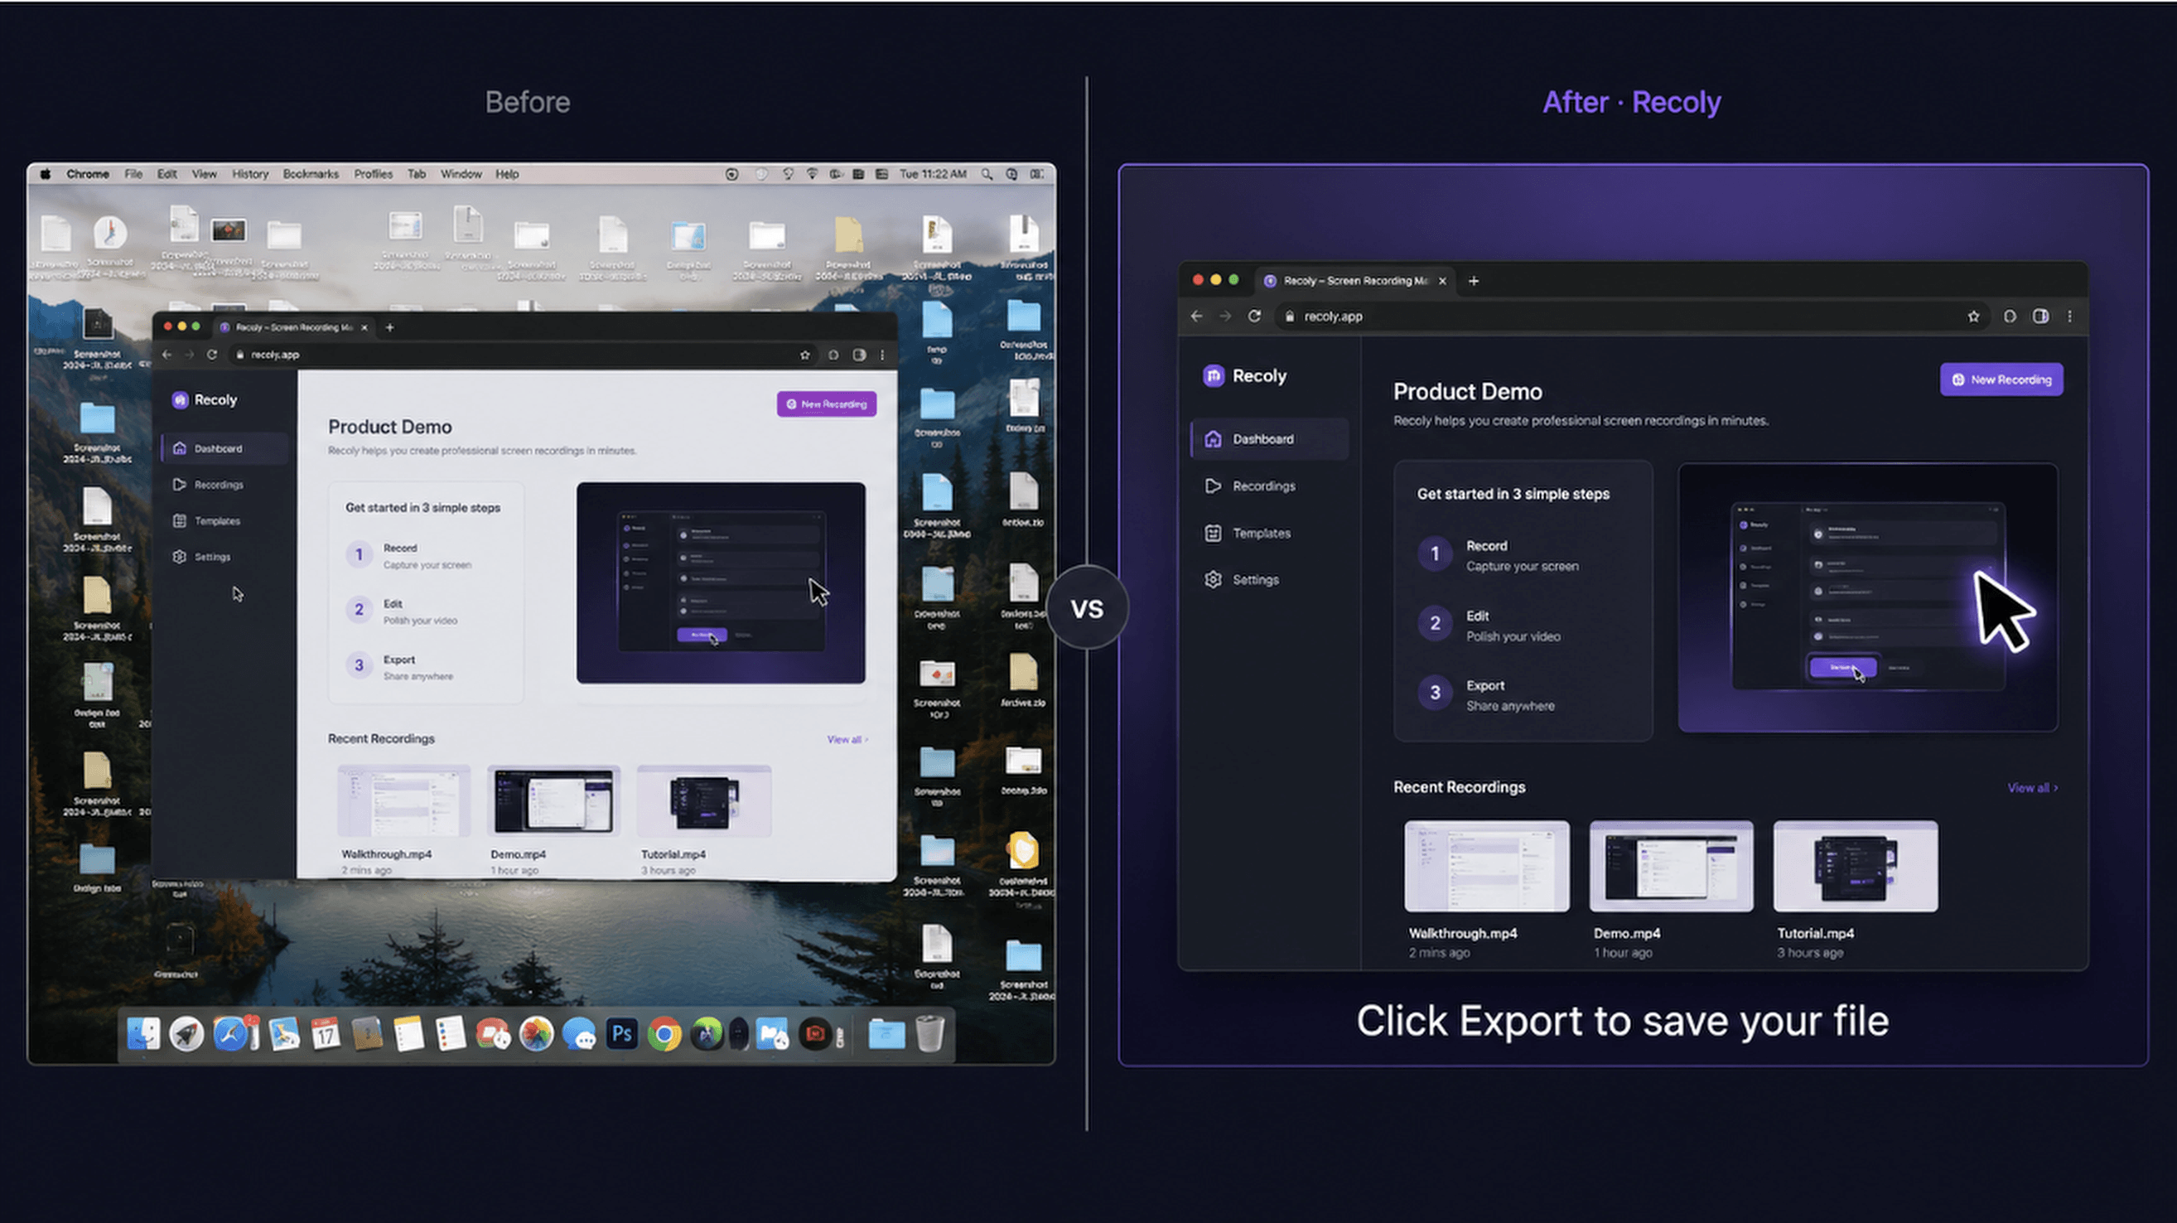
Task: Click the Tue 11:22 AM clock in menu bar
Action: click(x=933, y=174)
